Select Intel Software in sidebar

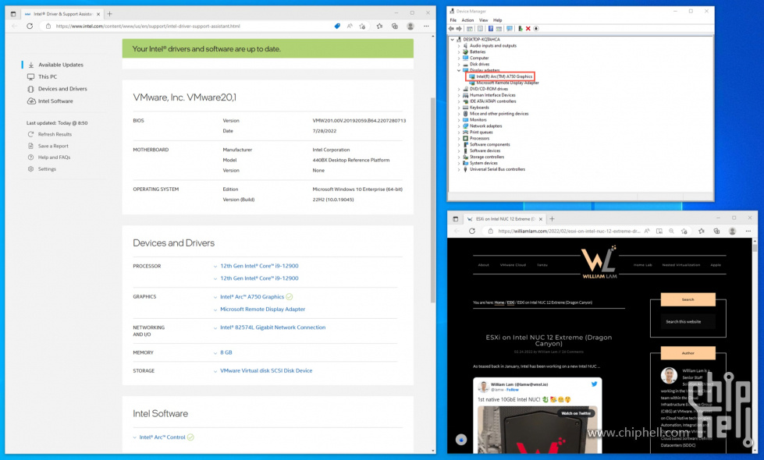tap(55, 101)
